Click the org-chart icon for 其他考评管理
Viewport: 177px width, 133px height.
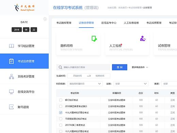pos(12,76)
